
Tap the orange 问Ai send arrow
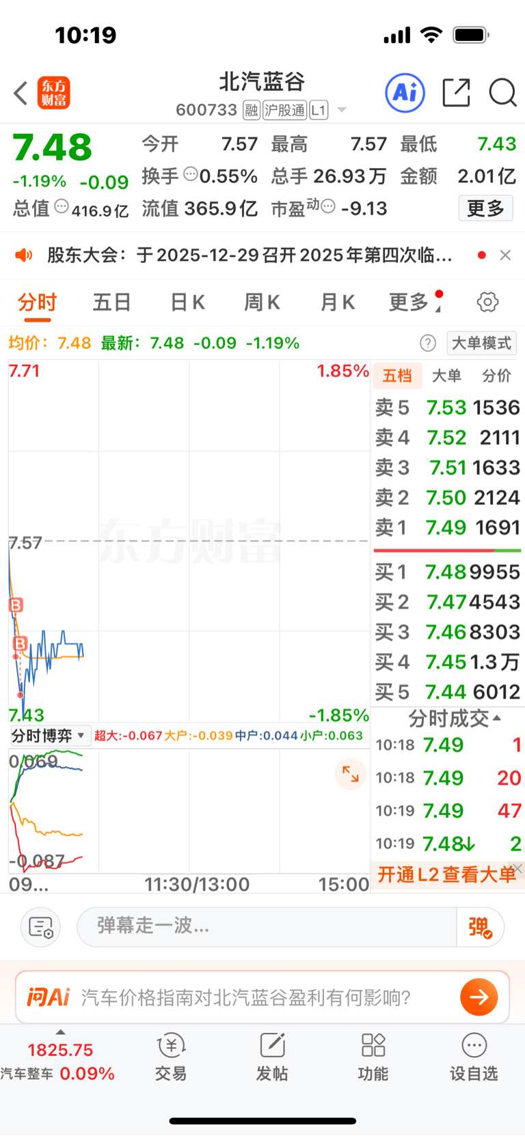(x=479, y=997)
